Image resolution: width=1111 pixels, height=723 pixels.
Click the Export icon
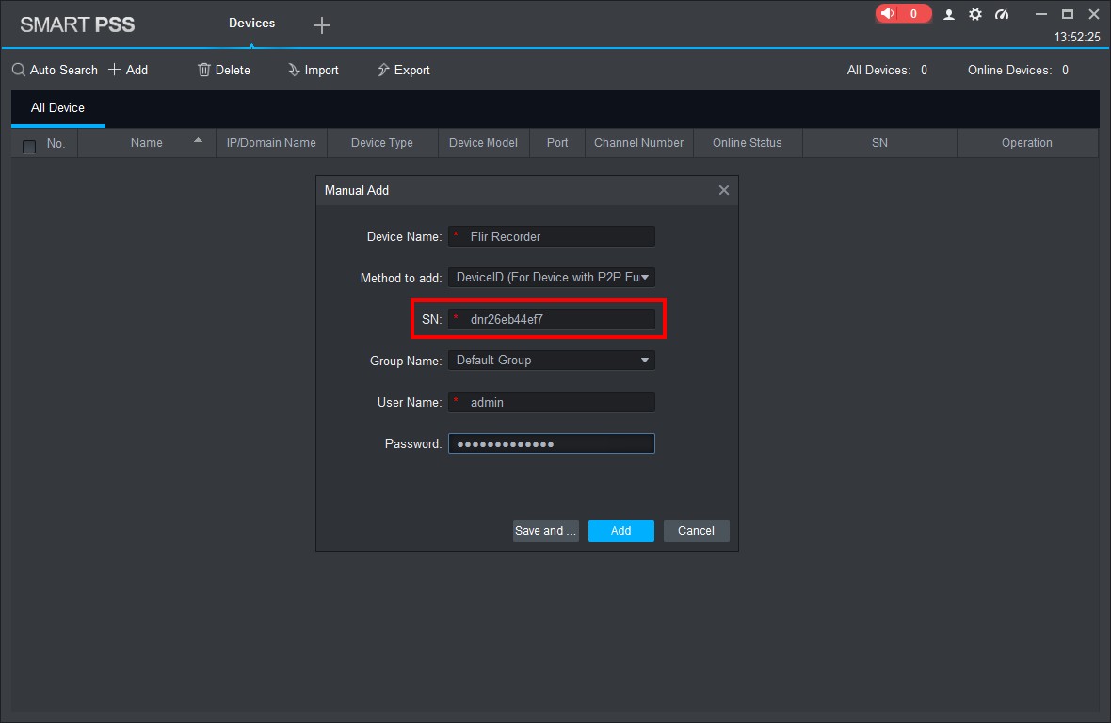[383, 70]
